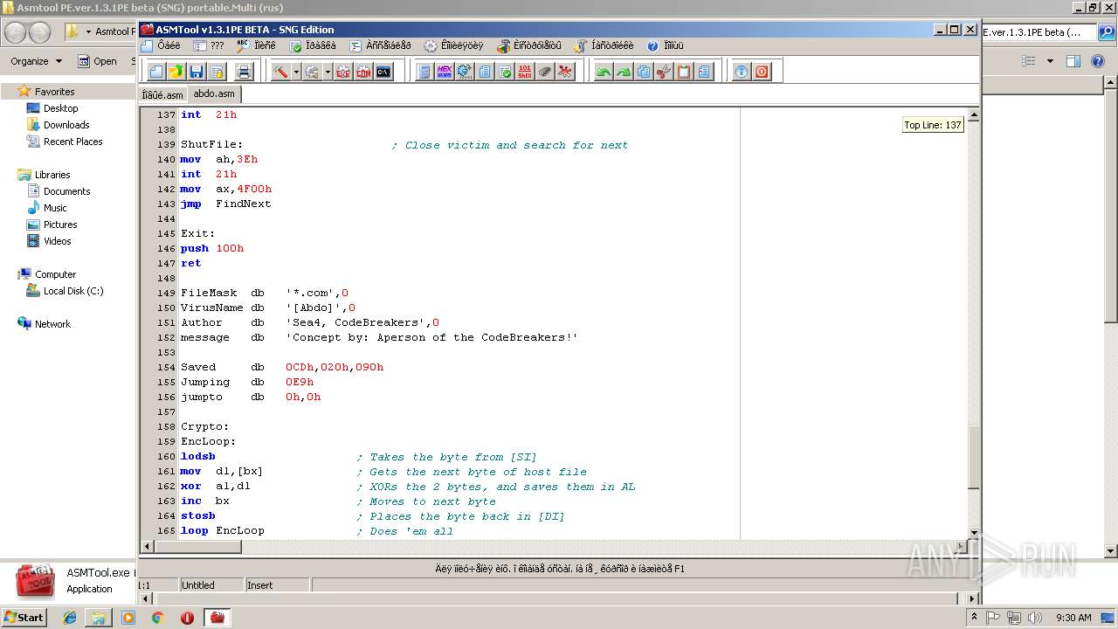This screenshot has width=1118, height=629.
Task: Undo with the green left arrow icon
Action: [604, 72]
